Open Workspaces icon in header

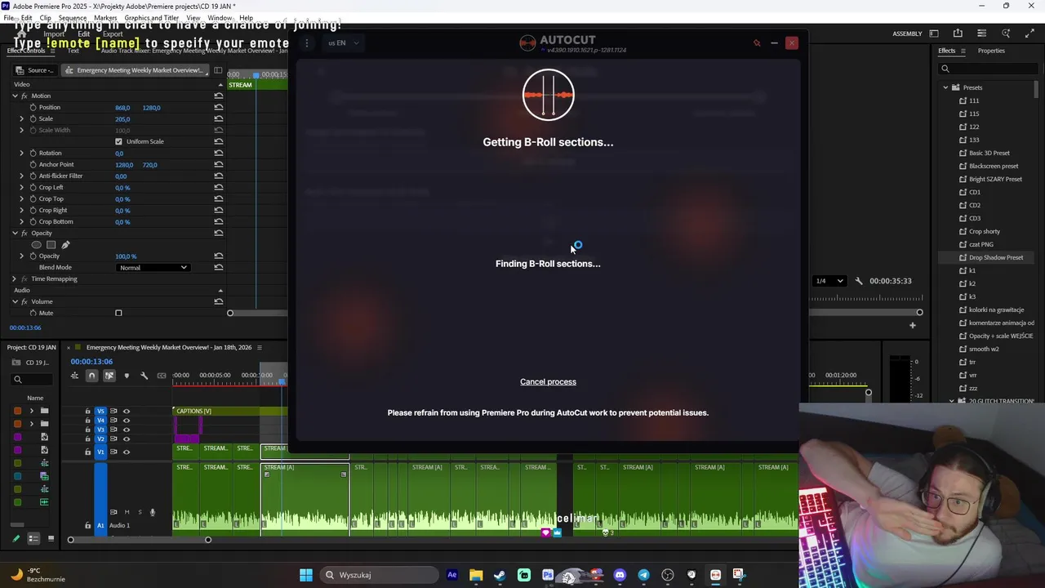click(934, 33)
